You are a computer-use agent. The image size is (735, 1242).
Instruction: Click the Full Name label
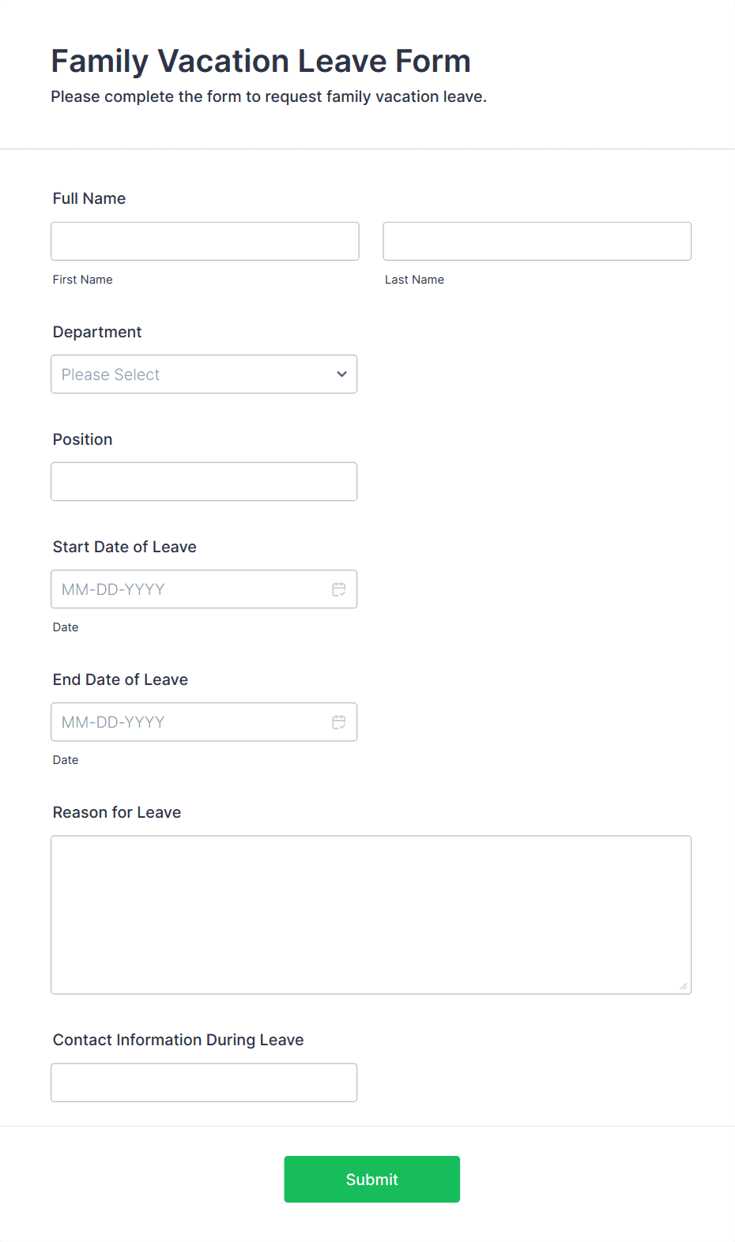(89, 198)
